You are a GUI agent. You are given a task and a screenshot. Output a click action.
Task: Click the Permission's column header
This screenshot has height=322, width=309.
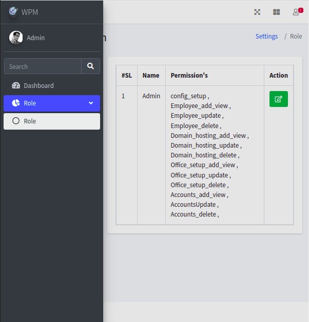point(189,76)
